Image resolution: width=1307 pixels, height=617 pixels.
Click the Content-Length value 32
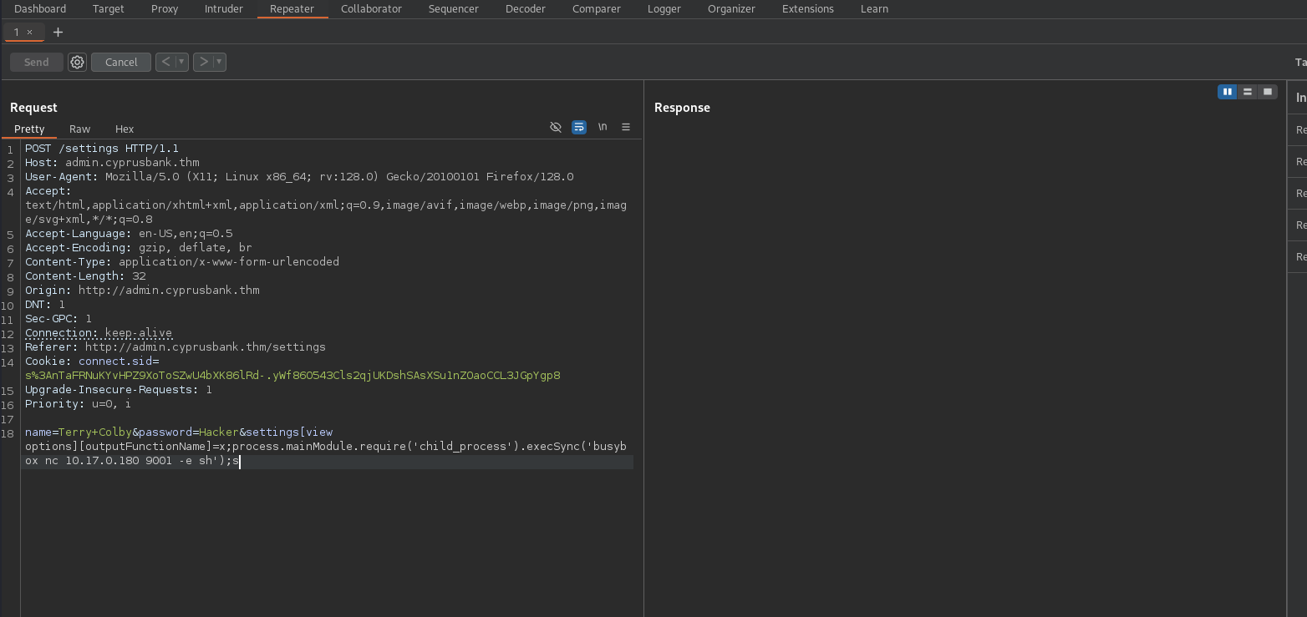pyautogui.click(x=139, y=276)
